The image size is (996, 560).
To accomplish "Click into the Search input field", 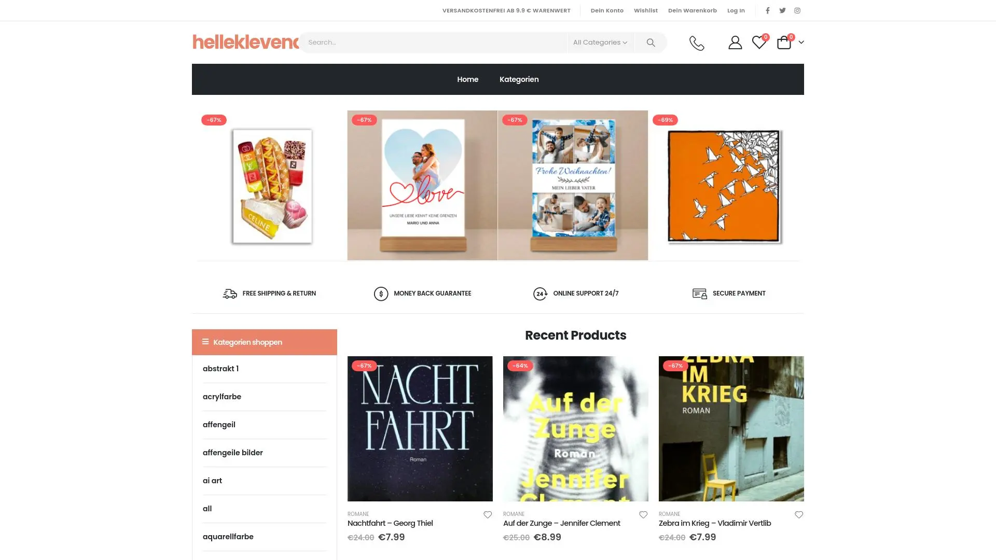I will (x=433, y=43).
